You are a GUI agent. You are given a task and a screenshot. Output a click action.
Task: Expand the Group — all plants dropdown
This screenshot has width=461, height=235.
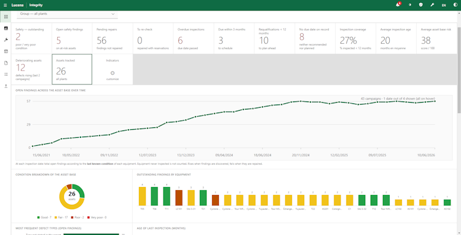tap(67, 14)
